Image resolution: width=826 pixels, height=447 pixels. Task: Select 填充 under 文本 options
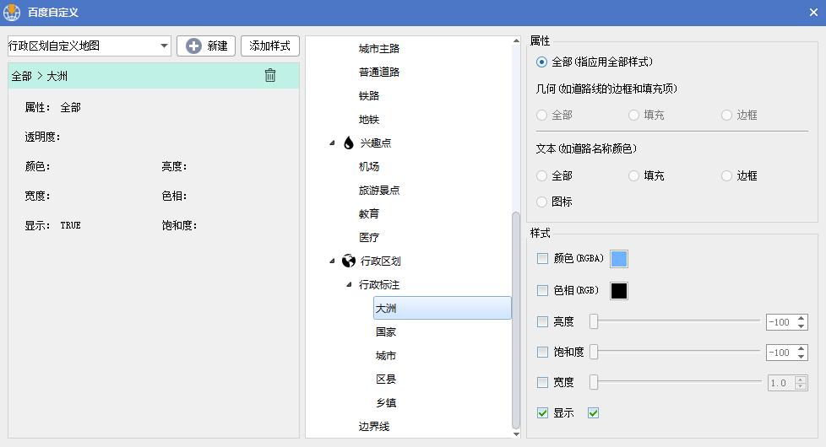(x=633, y=175)
